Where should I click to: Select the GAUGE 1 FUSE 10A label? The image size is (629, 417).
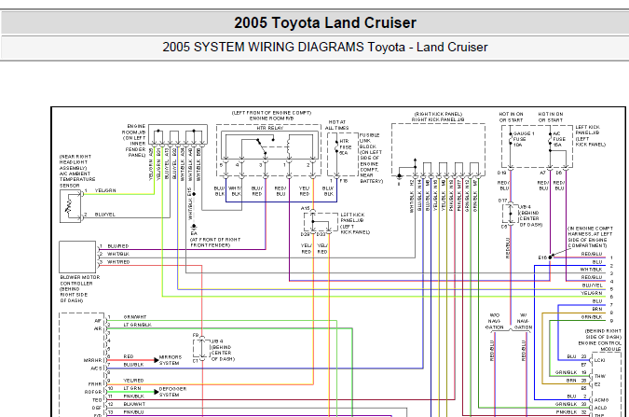coord(524,139)
